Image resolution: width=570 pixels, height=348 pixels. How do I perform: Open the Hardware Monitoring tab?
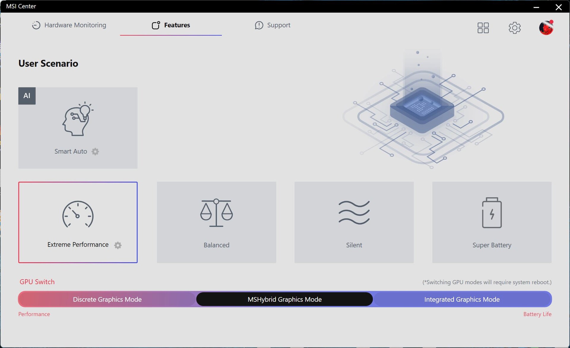click(69, 25)
